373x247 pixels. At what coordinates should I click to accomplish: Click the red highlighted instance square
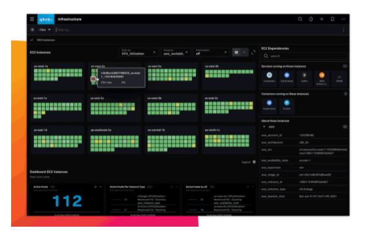[x=93, y=79]
